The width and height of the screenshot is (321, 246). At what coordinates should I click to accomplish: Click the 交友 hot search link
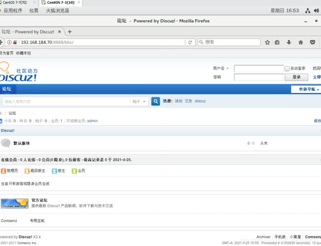point(188,101)
